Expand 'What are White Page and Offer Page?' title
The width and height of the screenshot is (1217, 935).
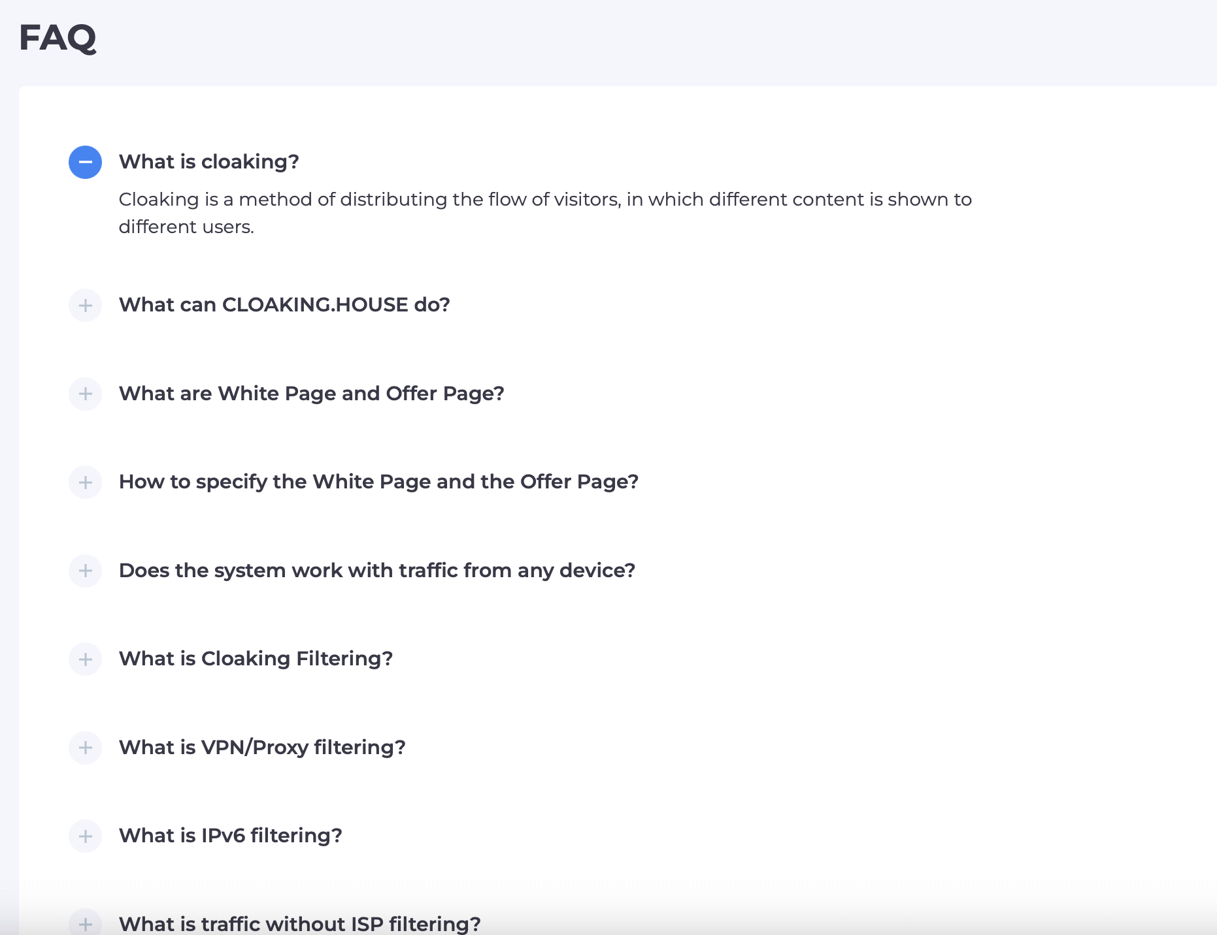click(x=311, y=394)
